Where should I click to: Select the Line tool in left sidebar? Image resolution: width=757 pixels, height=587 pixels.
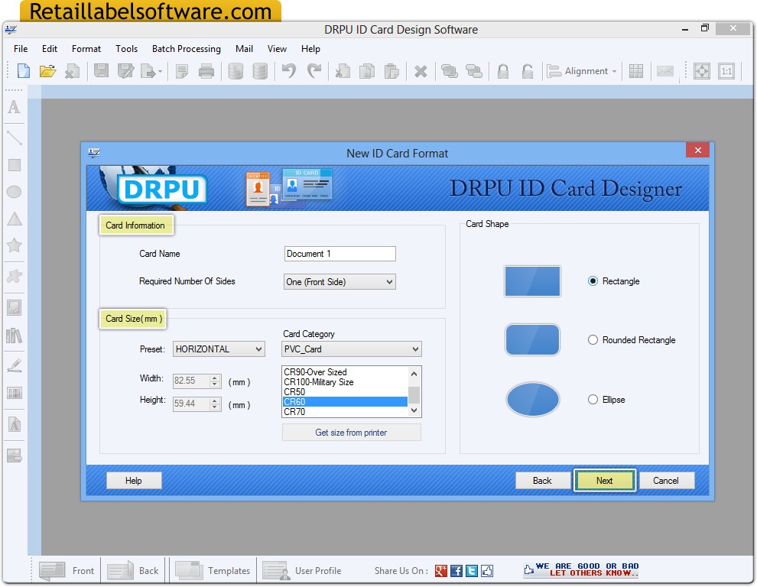[x=14, y=138]
